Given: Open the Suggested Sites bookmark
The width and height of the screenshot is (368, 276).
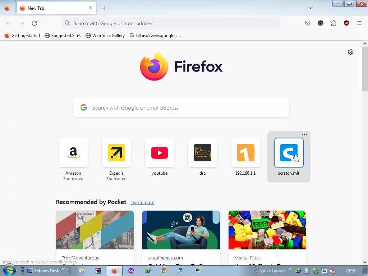Looking at the screenshot, I should coord(63,36).
